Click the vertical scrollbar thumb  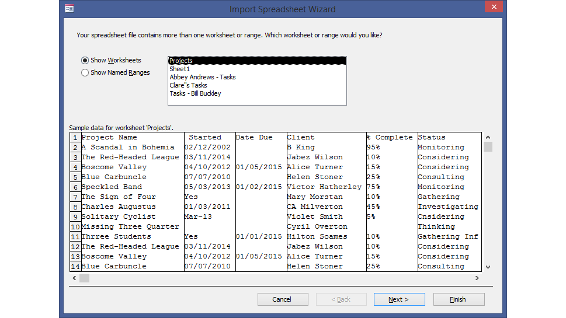[488, 146]
